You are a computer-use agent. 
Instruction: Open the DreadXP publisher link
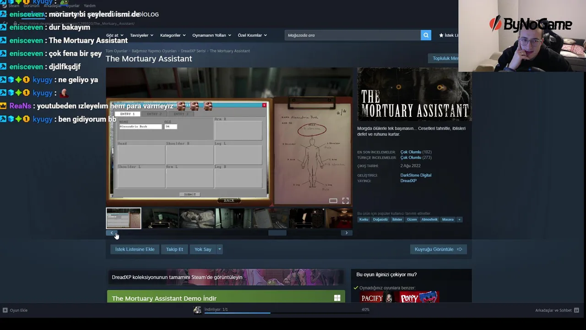pyautogui.click(x=408, y=181)
